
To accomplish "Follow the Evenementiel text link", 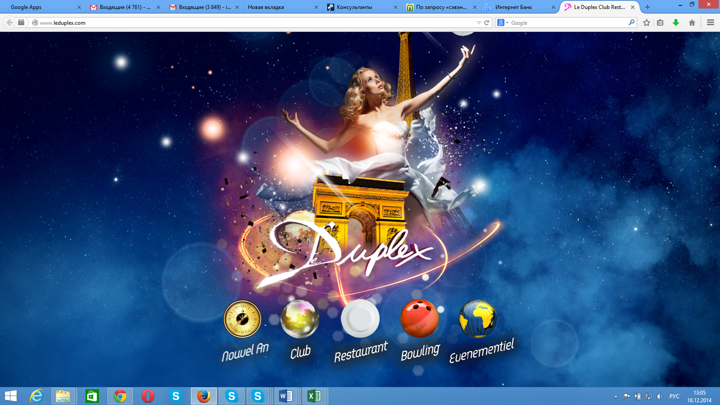I will [481, 351].
